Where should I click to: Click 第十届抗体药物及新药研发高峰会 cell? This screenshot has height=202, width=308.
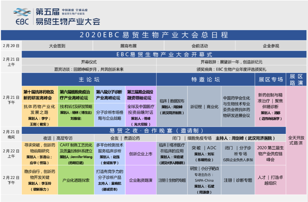pos(39,95)
